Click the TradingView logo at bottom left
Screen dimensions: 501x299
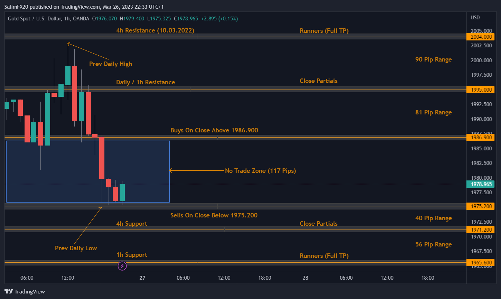point(25,291)
